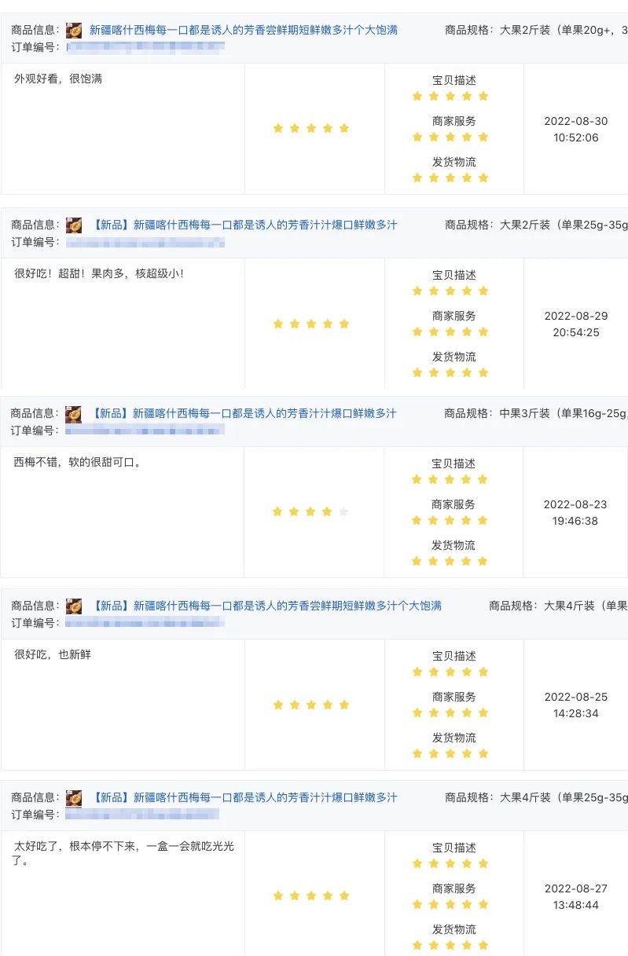Click fifth 宝贝描述 star in the 2022-08-29 review
628x956 pixels.
pos(483,291)
